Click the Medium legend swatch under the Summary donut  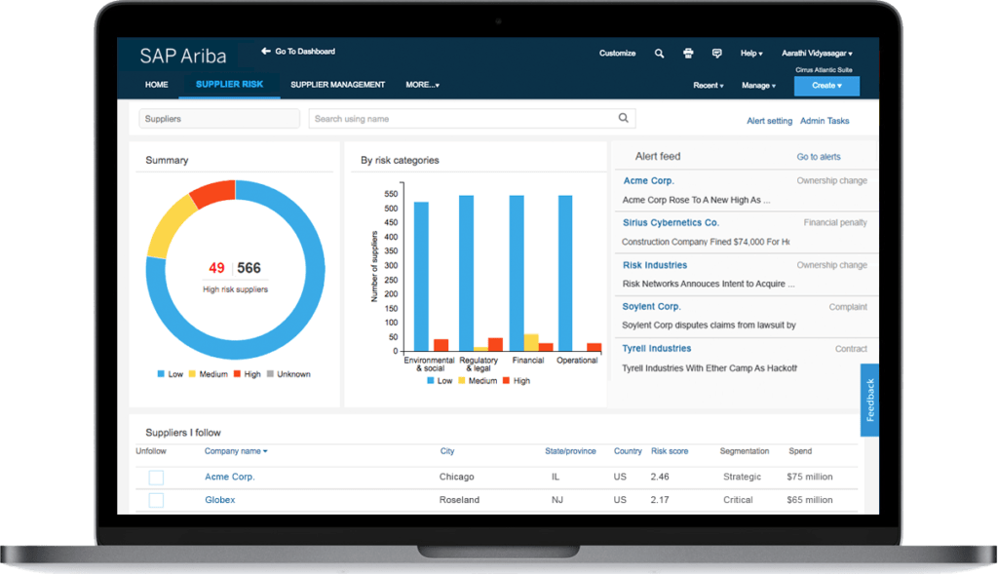pos(192,374)
